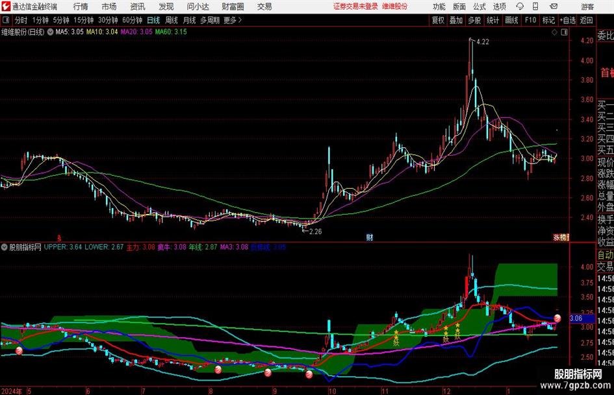Open the 发现 menu

pyautogui.click(x=166, y=6)
